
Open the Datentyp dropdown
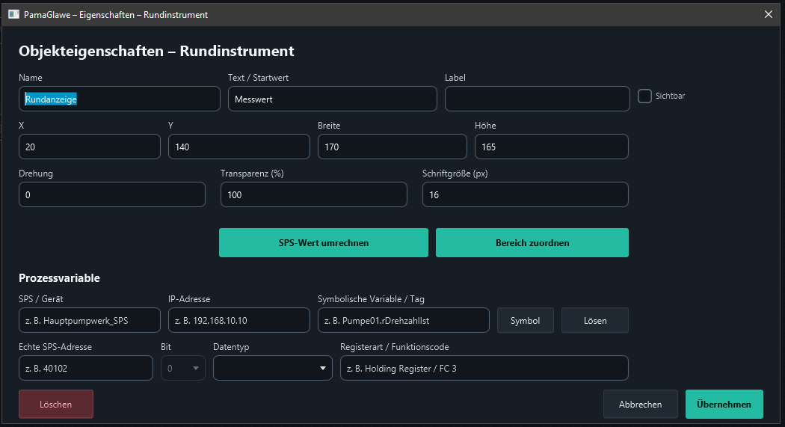click(x=273, y=369)
